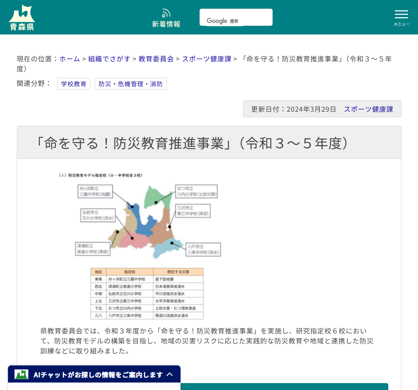This screenshot has width=418, height=390.
Task: Click the 新着情報 signal icon
Action: (x=166, y=12)
